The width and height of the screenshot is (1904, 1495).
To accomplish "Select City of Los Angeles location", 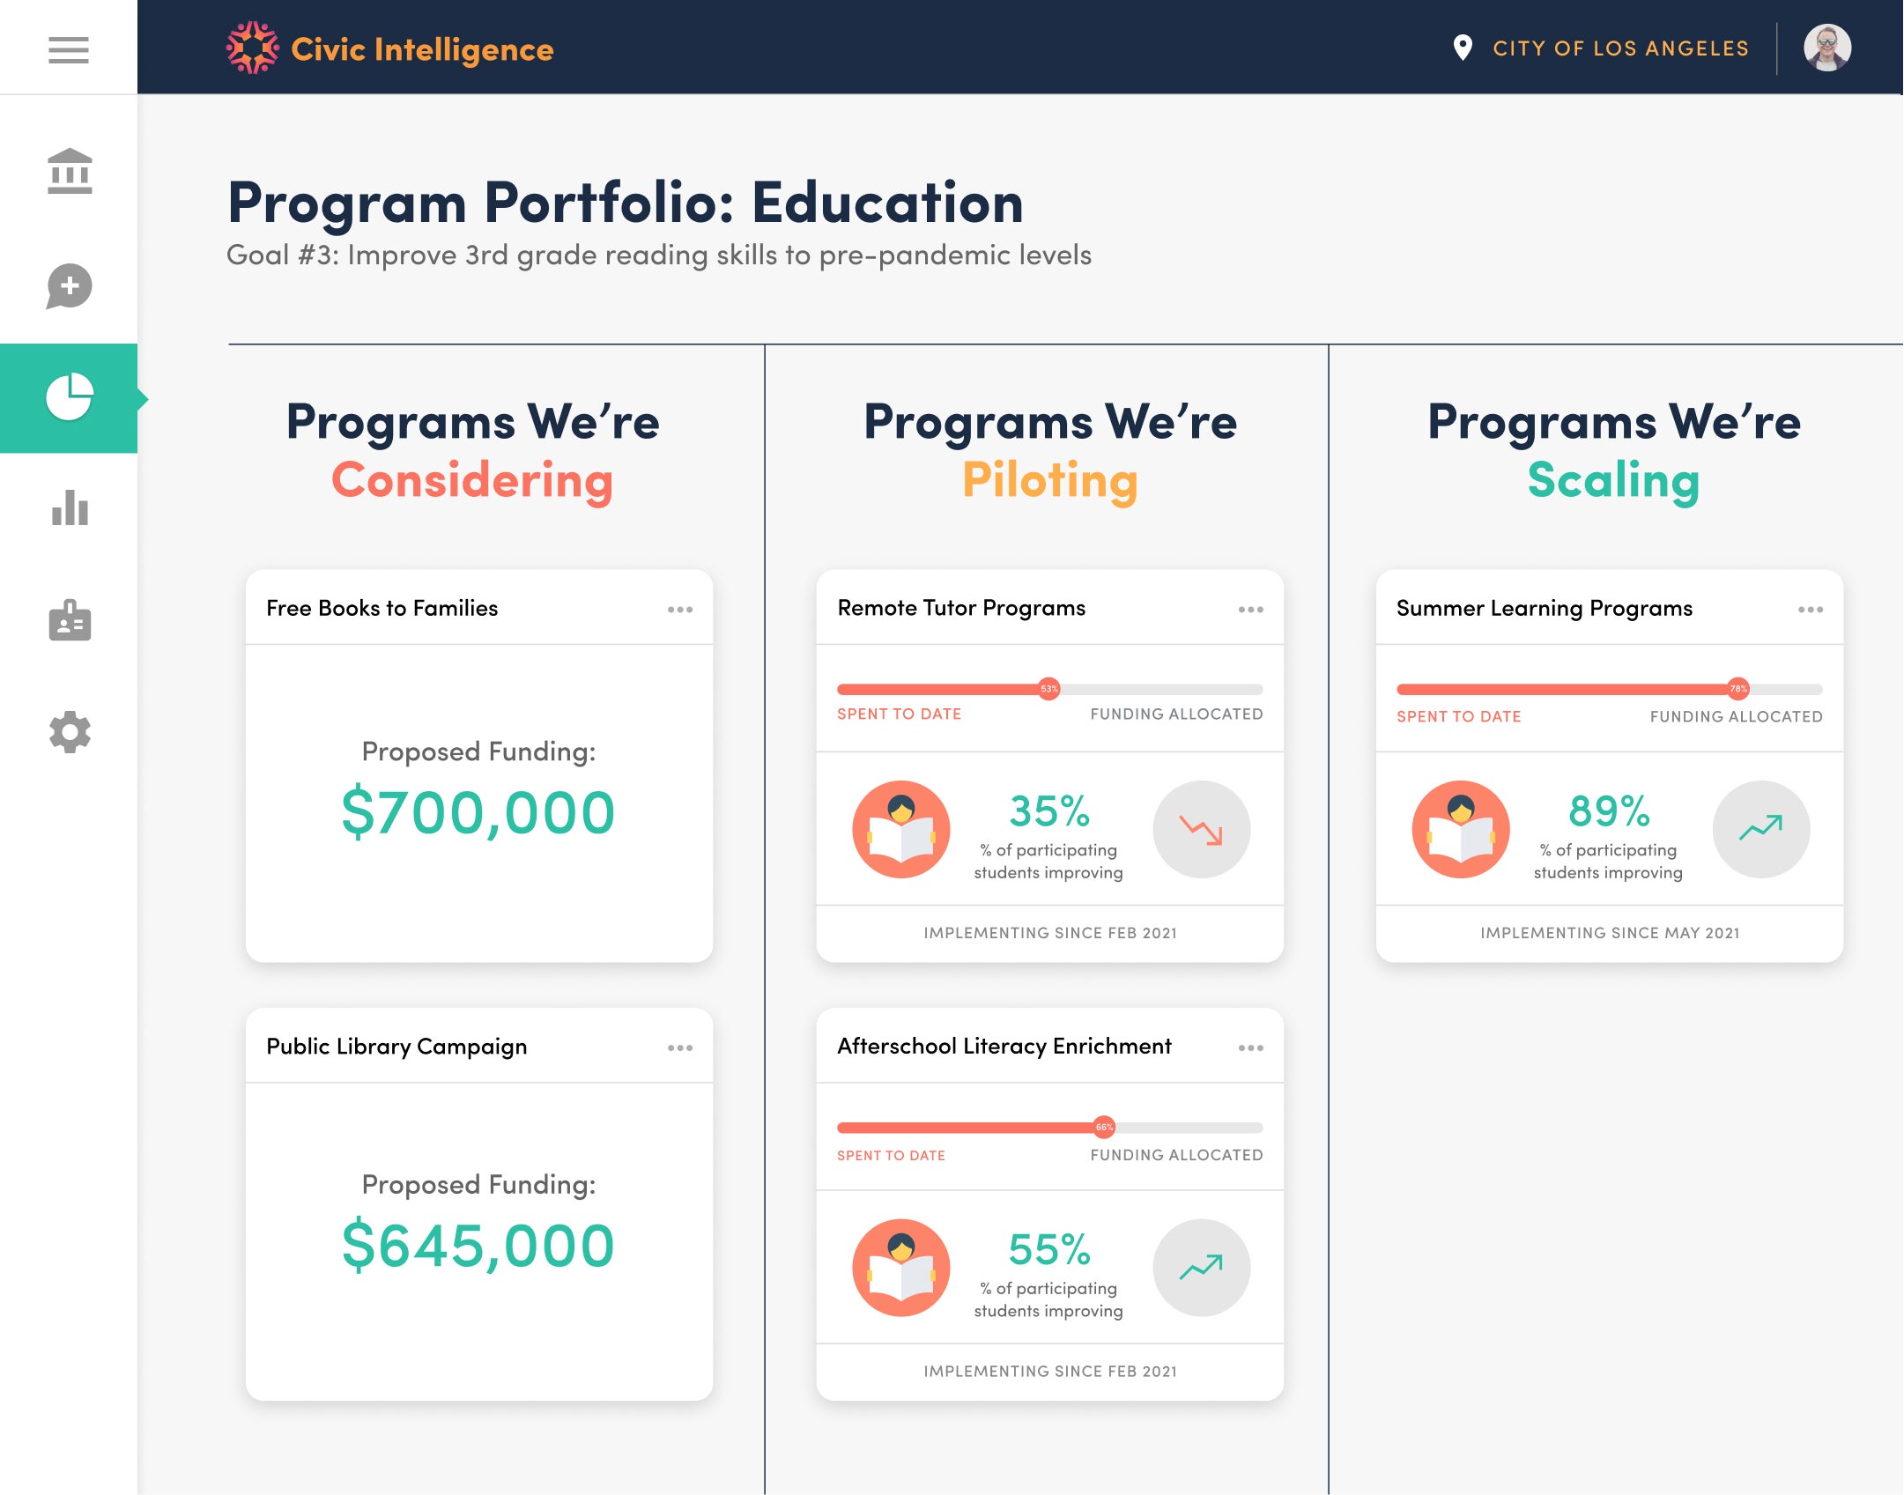I will tap(1621, 48).
